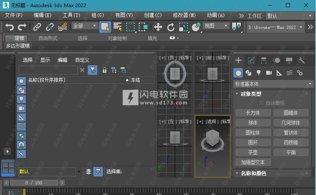Image resolution: width=316 pixels, height=195 pixels.
Task: Select the Cameras category in Create panel
Action: point(269,73)
